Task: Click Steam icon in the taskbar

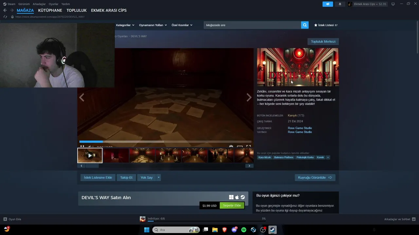Action: coord(272,230)
